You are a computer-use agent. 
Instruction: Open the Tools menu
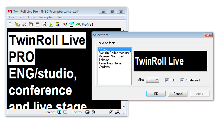31,17
